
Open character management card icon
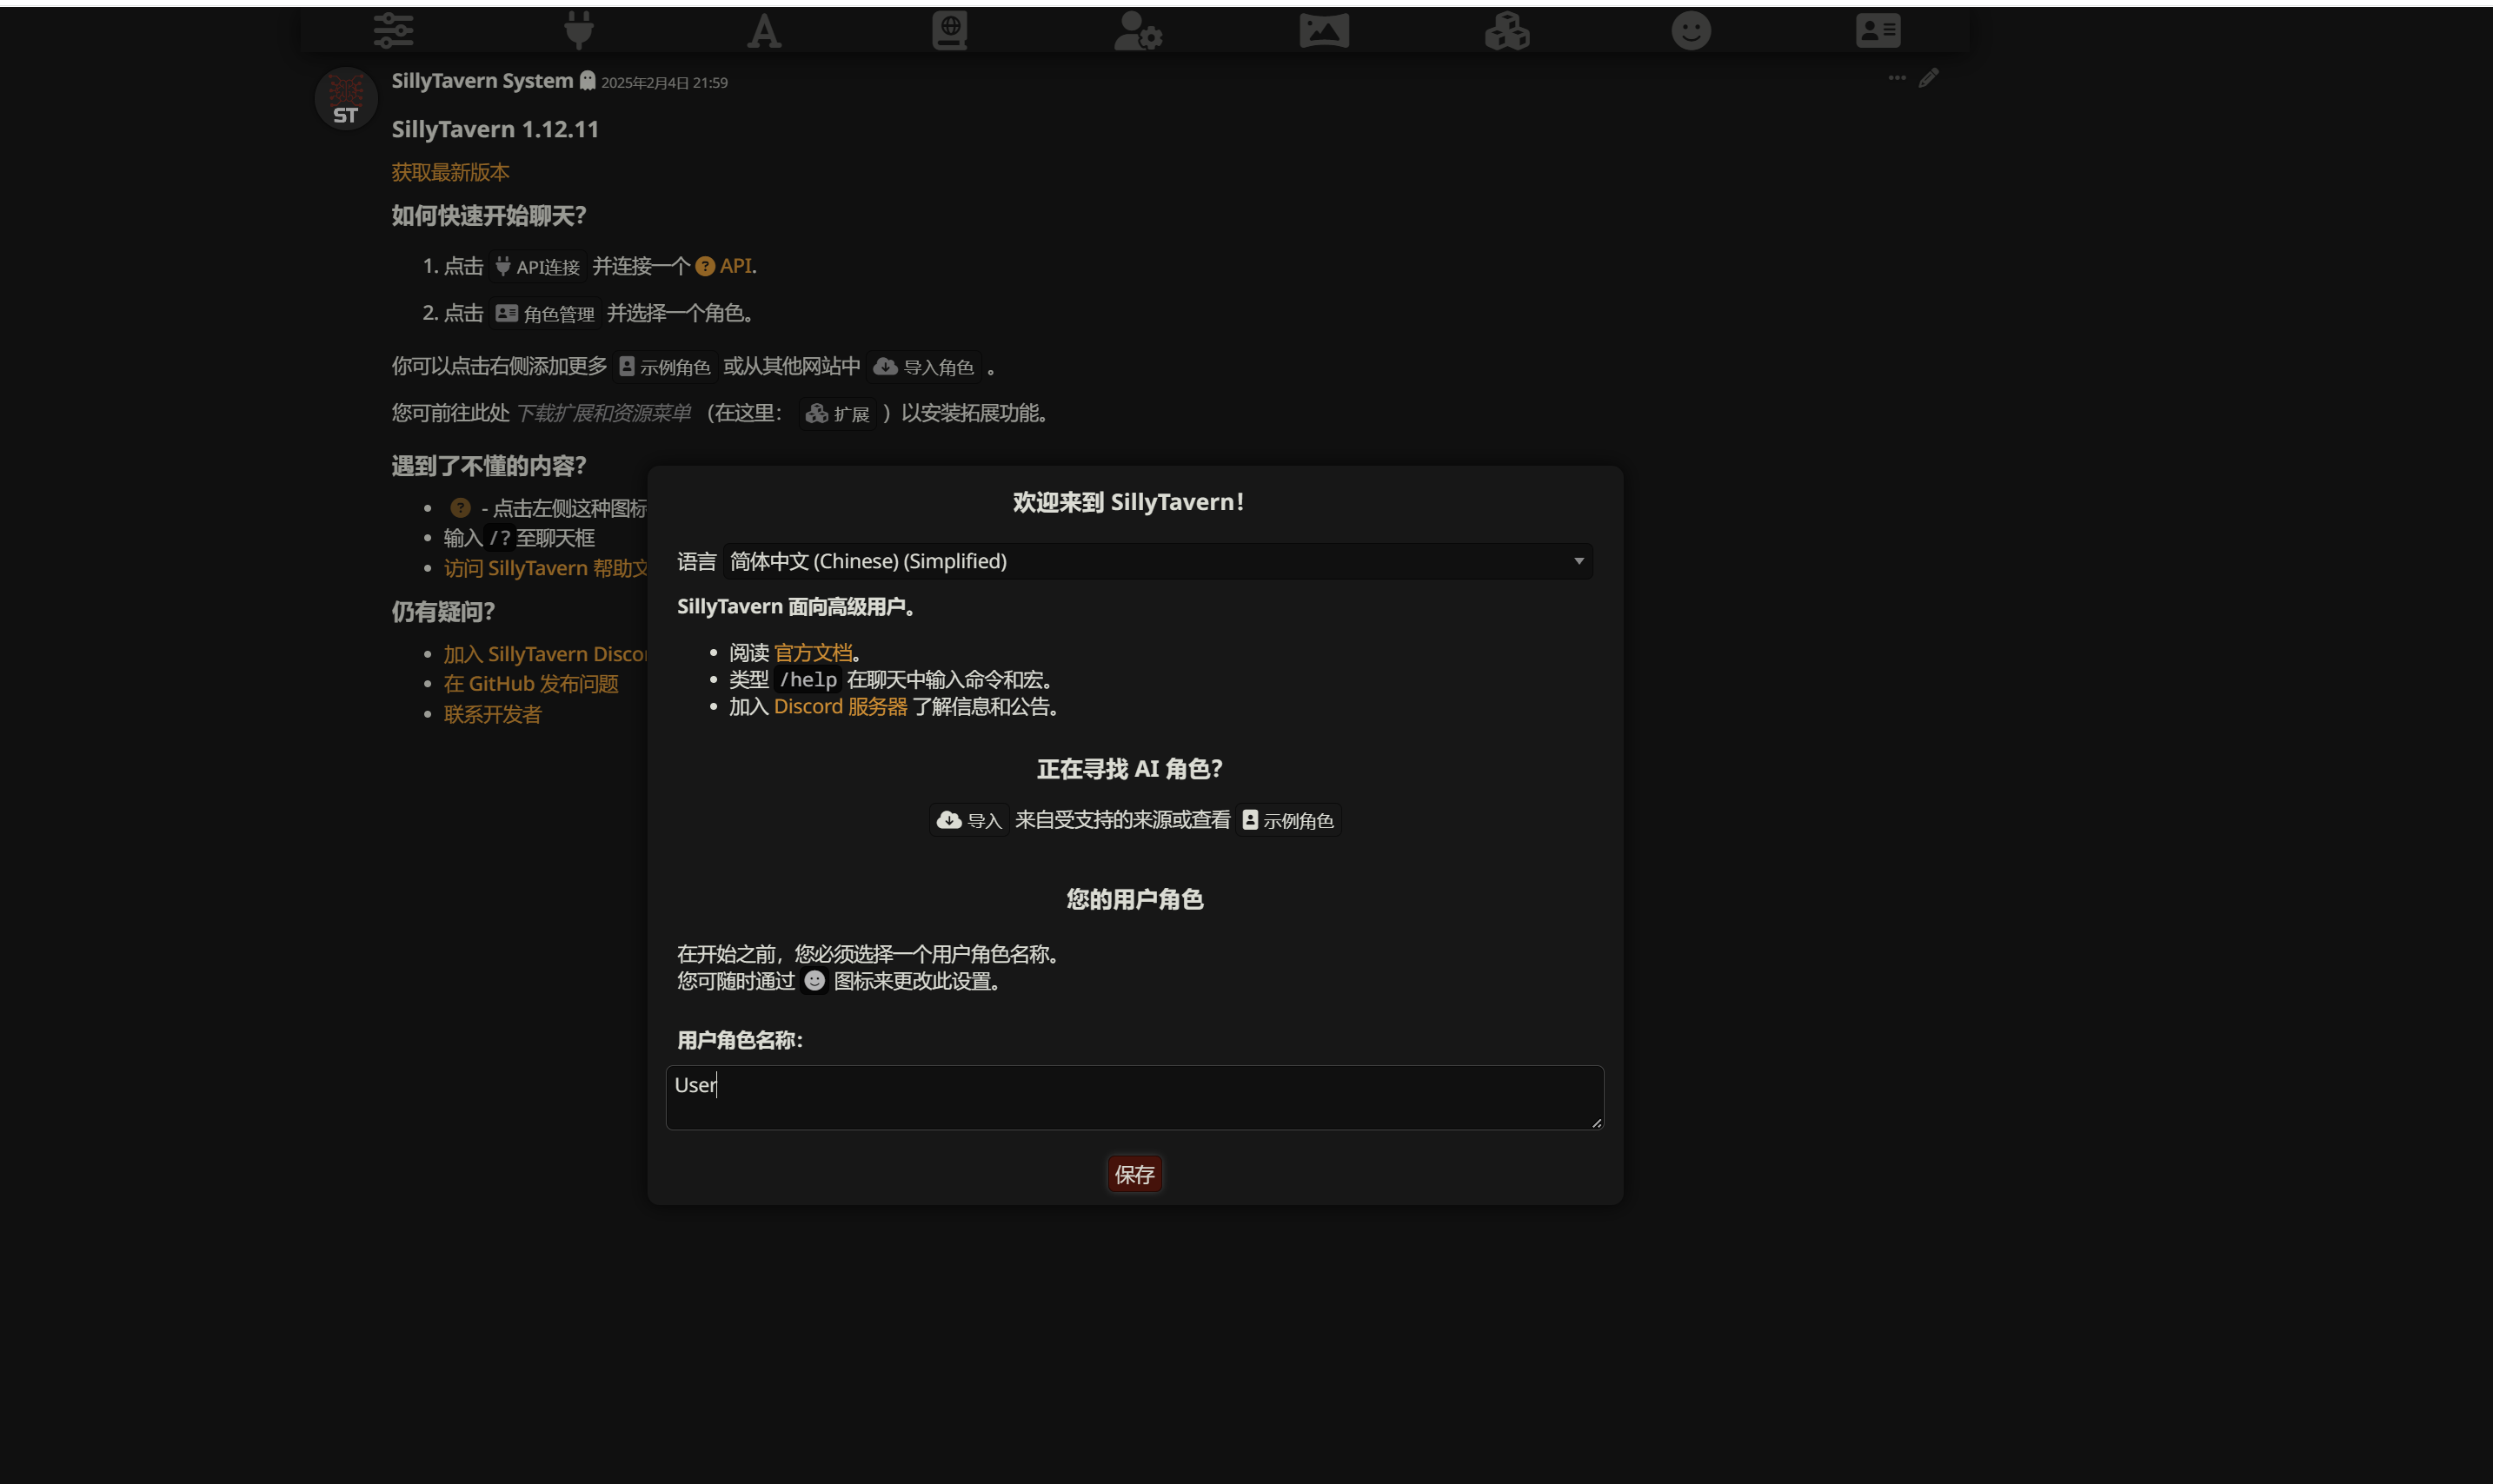click(x=1878, y=30)
